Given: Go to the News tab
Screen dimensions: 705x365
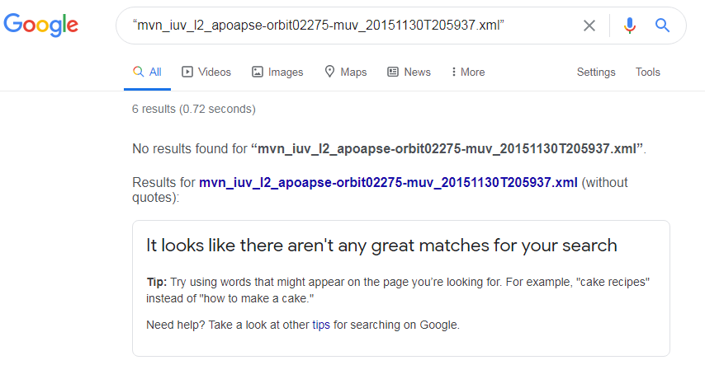Looking at the screenshot, I should [x=409, y=72].
